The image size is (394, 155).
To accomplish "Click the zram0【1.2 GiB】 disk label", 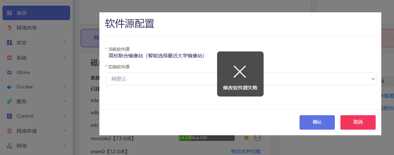I will click(x=110, y=151).
